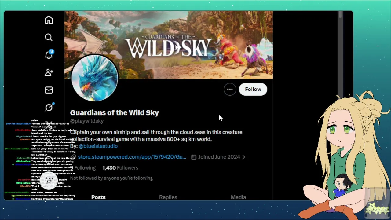Open the Home icon in sidebar
Screen dimensions: 391x220
49,20
